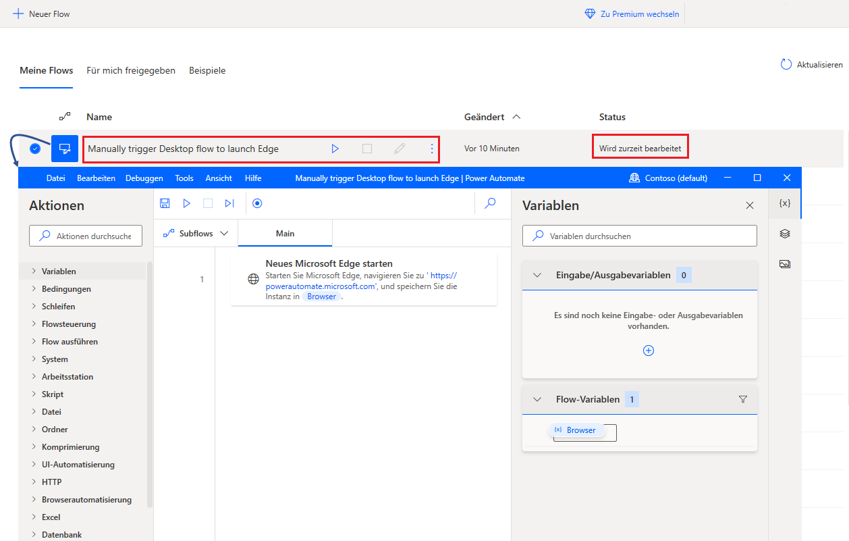Expand Ordner action group
The height and width of the screenshot is (541, 849).
click(82, 430)
